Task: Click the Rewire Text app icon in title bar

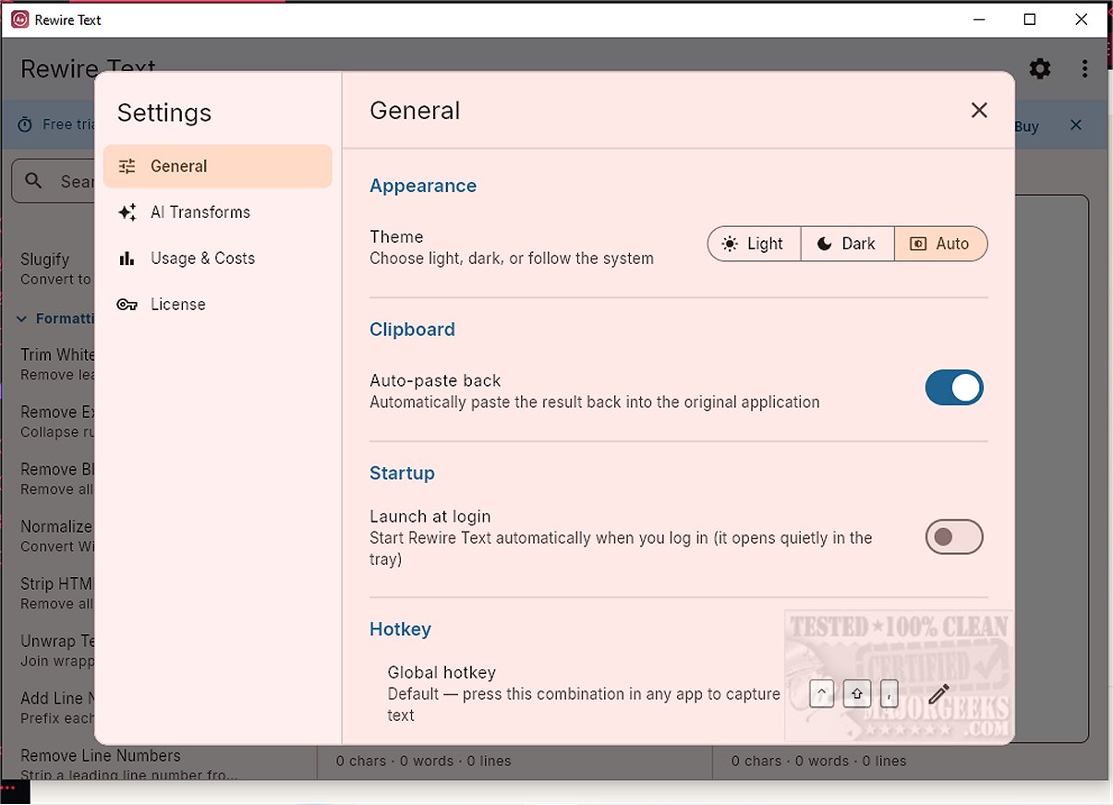Action: (19, 19)
